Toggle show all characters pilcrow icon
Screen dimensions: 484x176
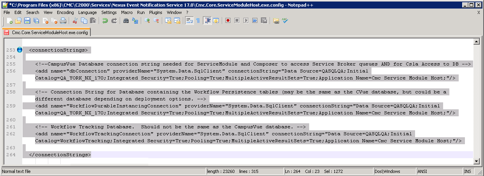click(198, 21)
